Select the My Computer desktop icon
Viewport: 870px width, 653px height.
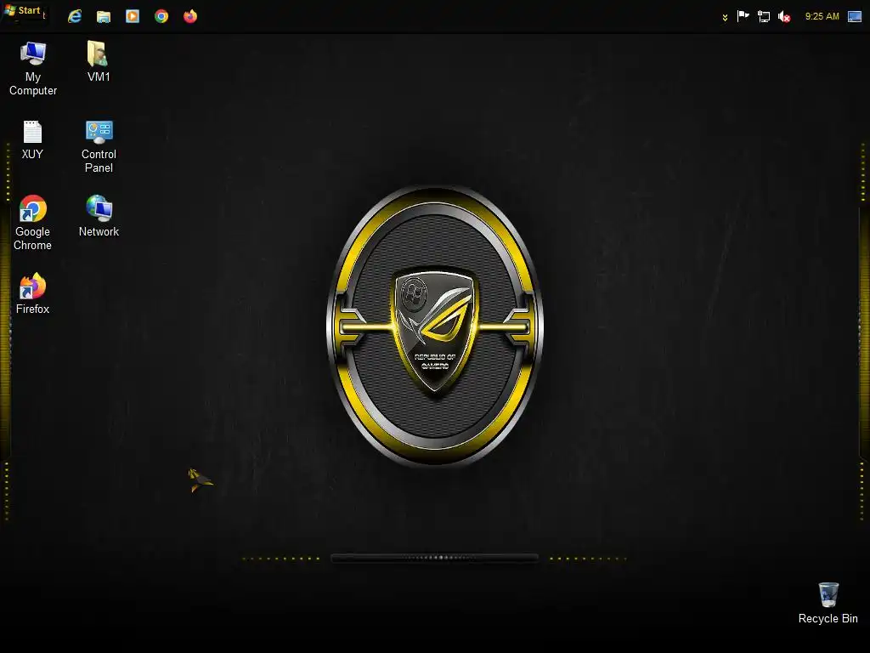point(33,68)
